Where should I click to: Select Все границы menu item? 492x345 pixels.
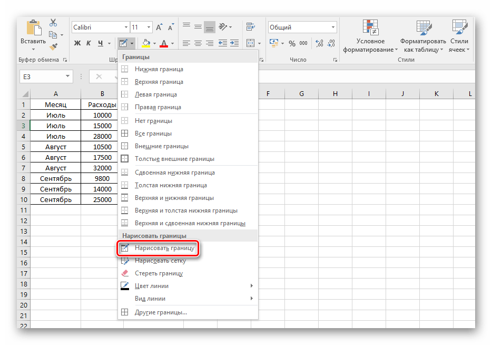[153, 133]
